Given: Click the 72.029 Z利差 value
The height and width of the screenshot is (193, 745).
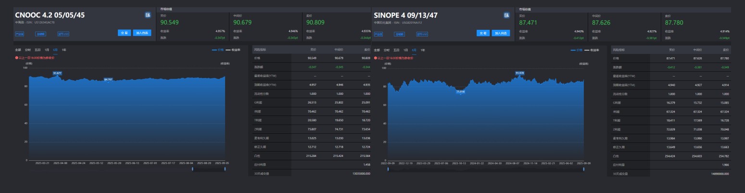Looking at the screenshot, I should (670, 129).
